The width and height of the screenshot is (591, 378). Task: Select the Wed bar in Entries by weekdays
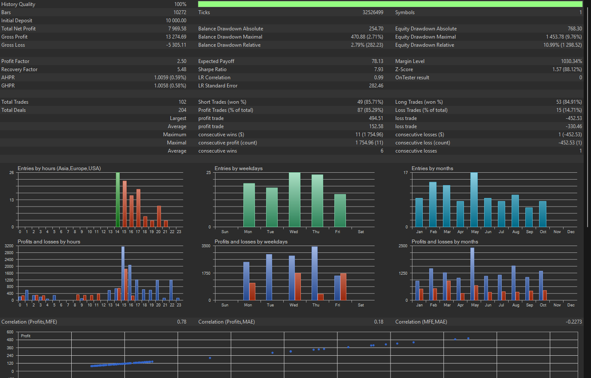[x=294, y=200]
